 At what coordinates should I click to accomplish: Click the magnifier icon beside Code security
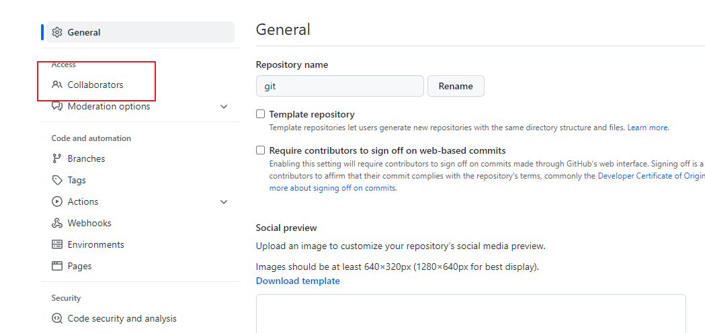[56, 319]
